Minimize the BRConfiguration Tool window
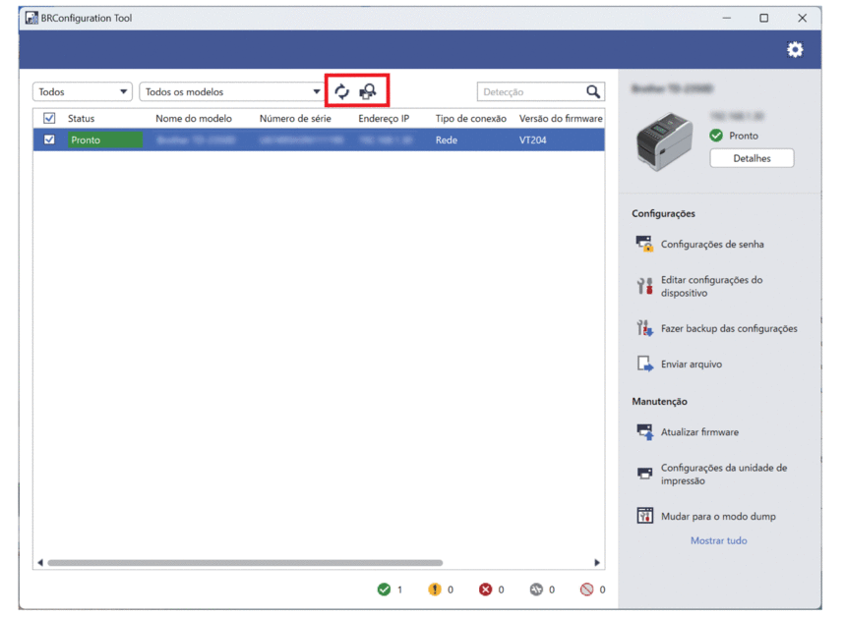The height and width of the screenshot is (618, 845). 726,18
